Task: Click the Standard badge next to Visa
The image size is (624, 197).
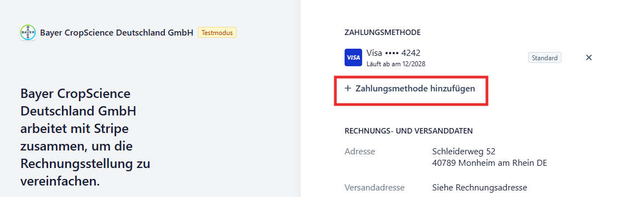Action: click(545, 57)
